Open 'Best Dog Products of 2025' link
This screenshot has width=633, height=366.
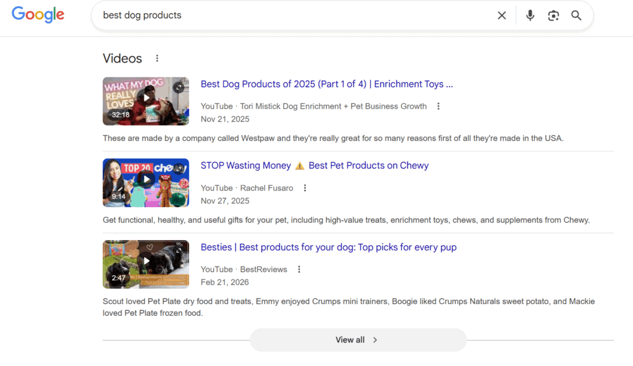tap(326, 84)
